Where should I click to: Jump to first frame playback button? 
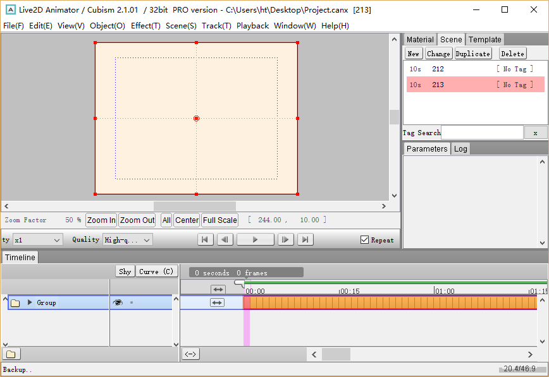[x=205, y=239]
